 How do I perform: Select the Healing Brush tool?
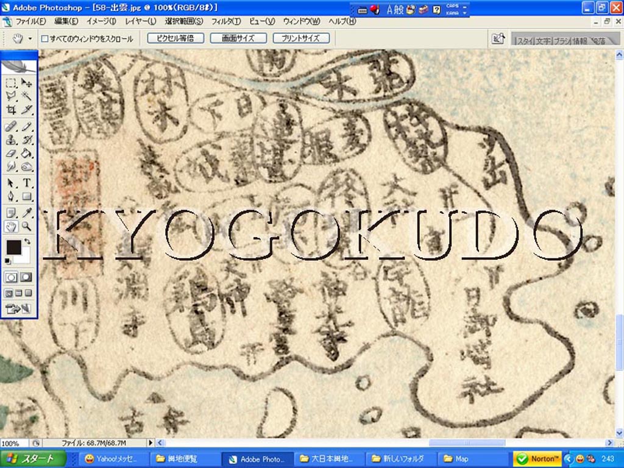click(11, 127)
